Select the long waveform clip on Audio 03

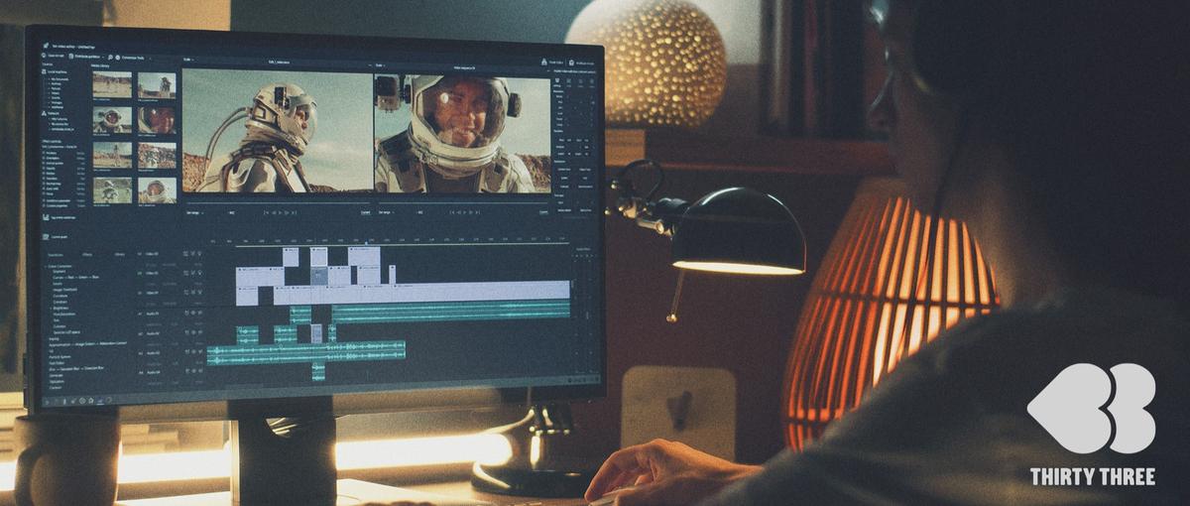click(307, 353)
